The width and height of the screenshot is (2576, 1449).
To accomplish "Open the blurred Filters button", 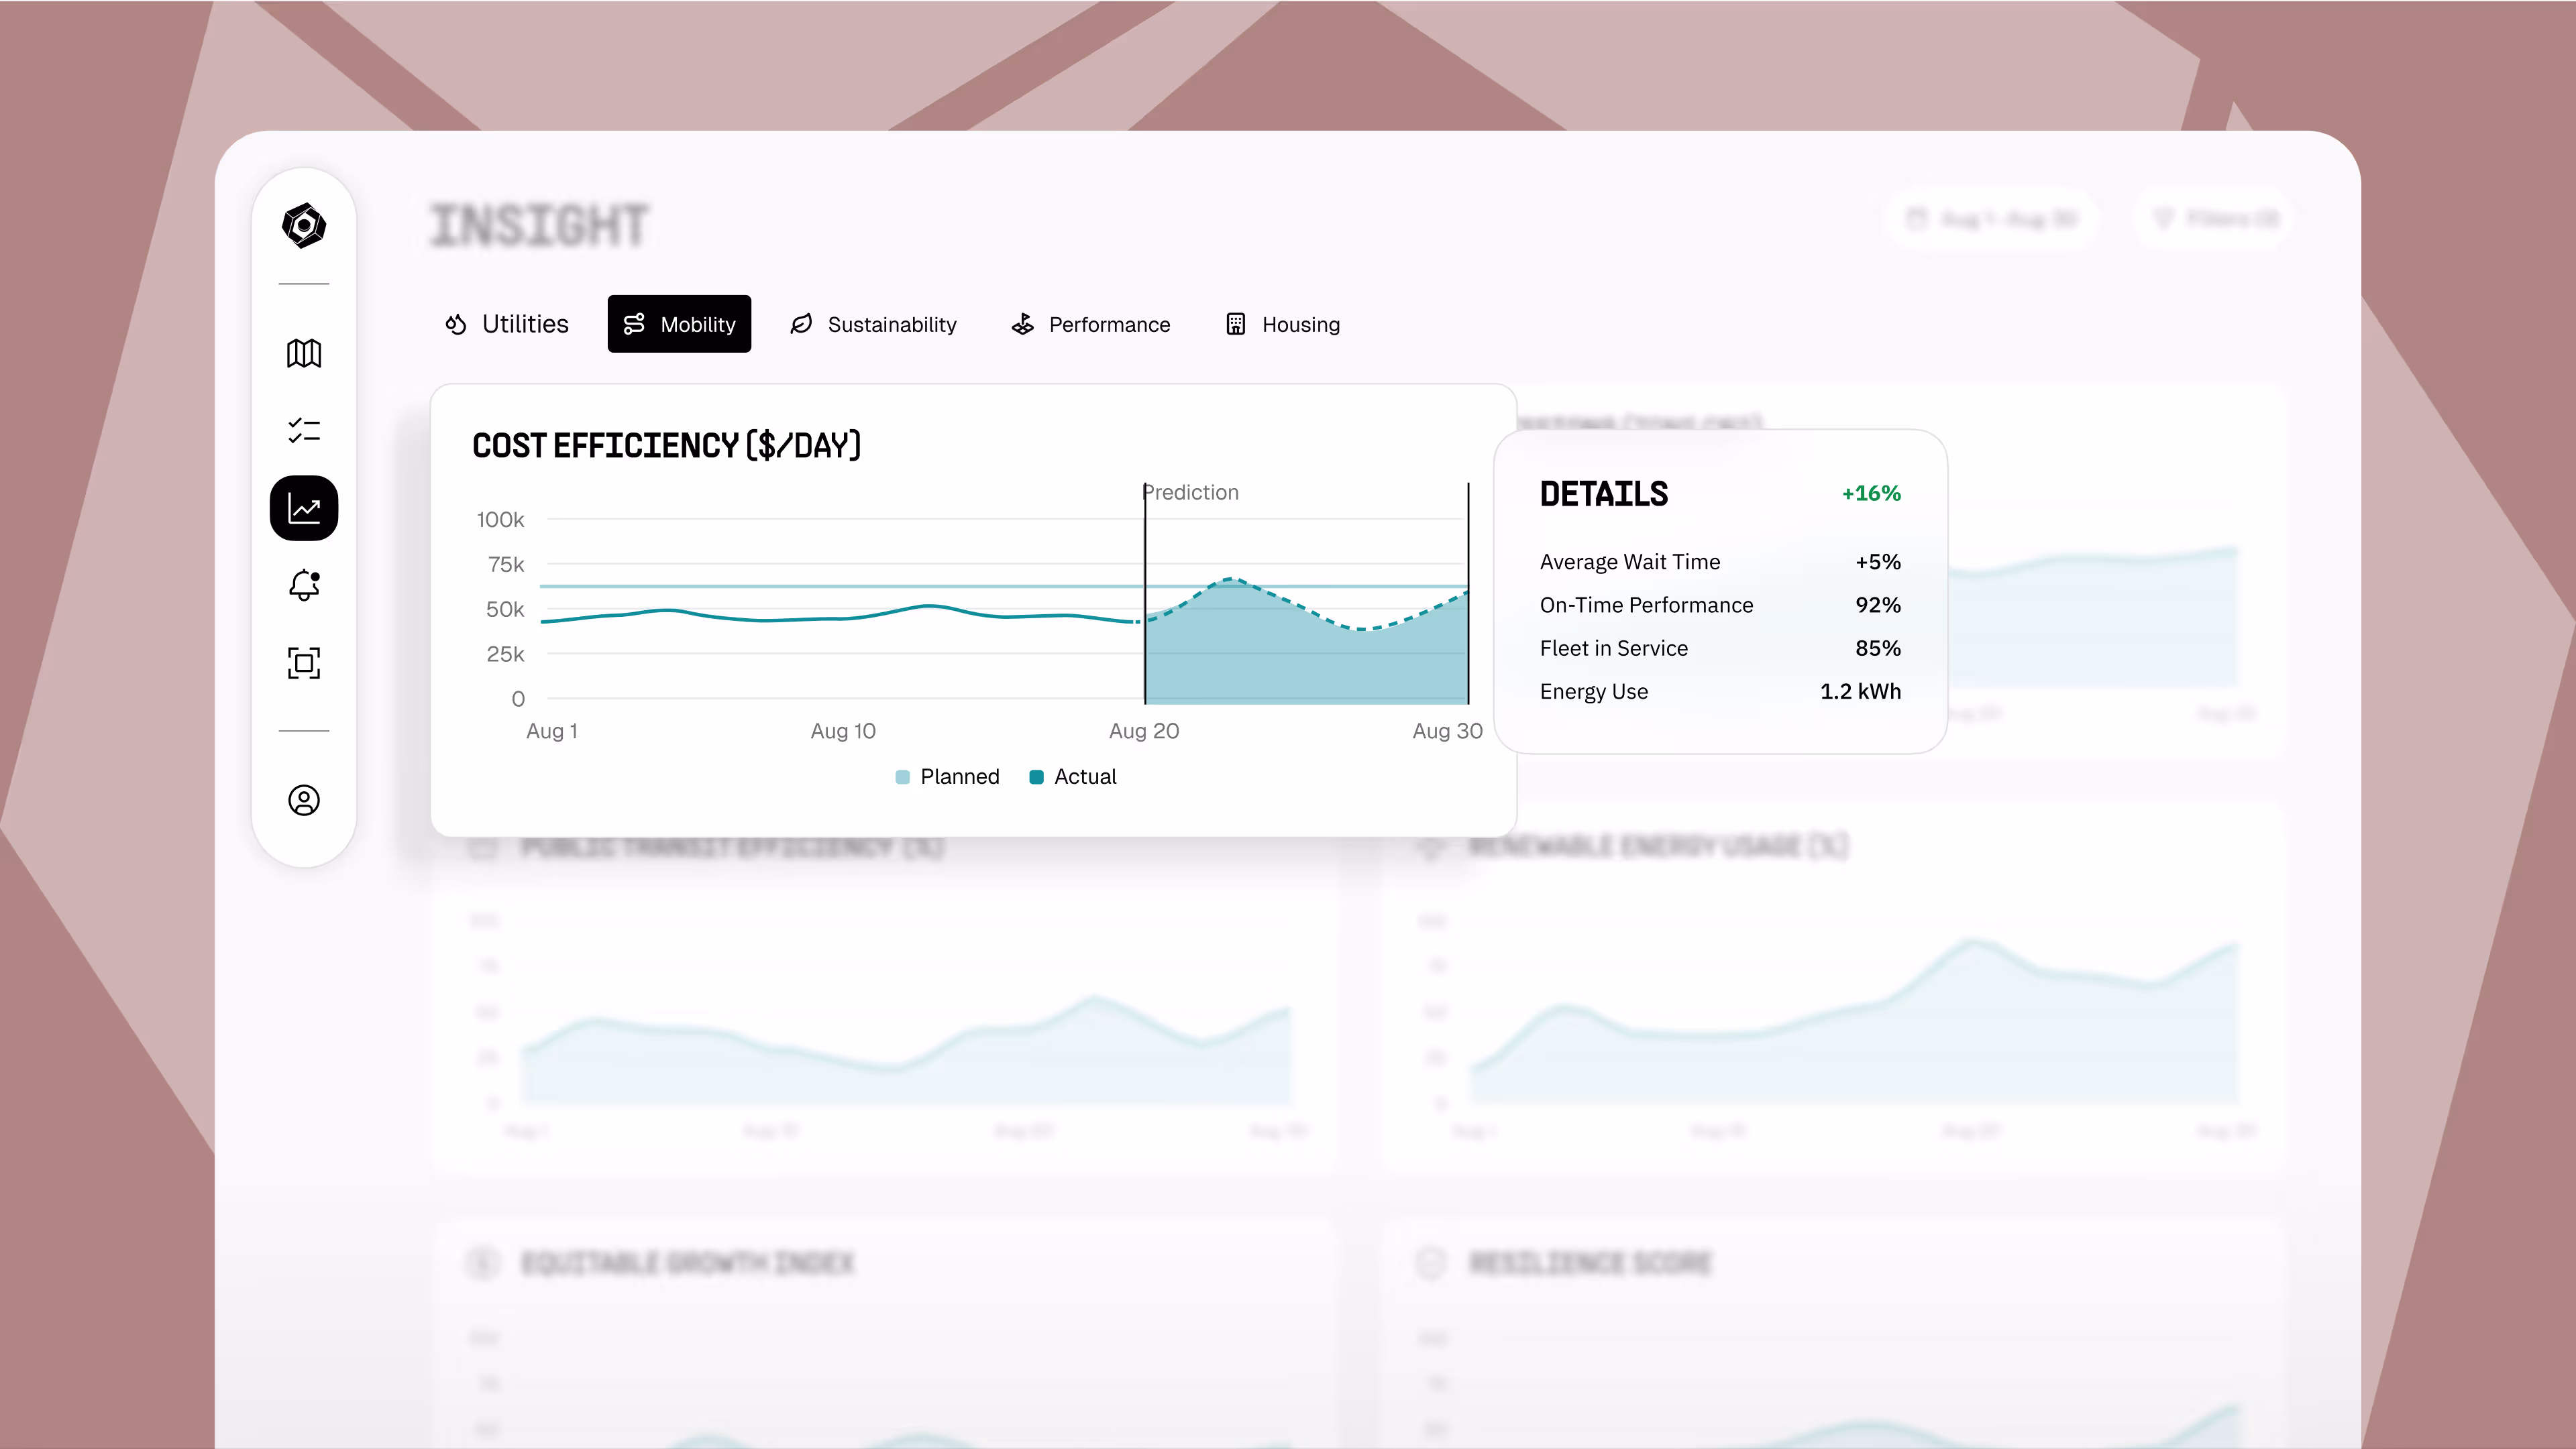I will click(2213, 218).
